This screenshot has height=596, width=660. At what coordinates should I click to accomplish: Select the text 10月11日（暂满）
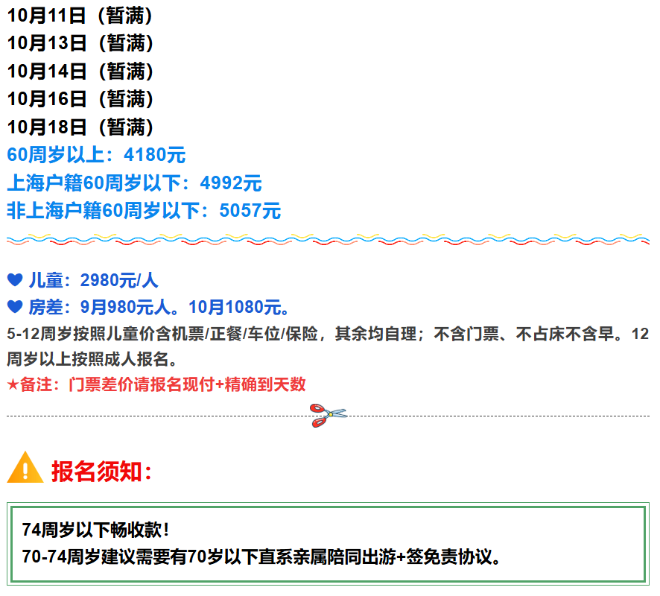point(80,16)
